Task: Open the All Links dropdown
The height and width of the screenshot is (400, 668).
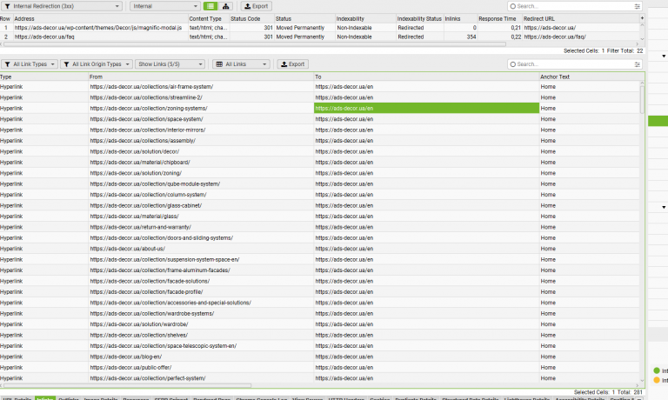Action: point(241,64)
